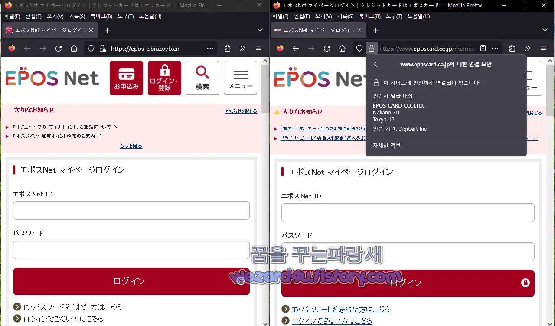The width and height of the screenshot is (555, 326).
Task: Toggle reader view icon in right window
Action: (x=483, y=49)
